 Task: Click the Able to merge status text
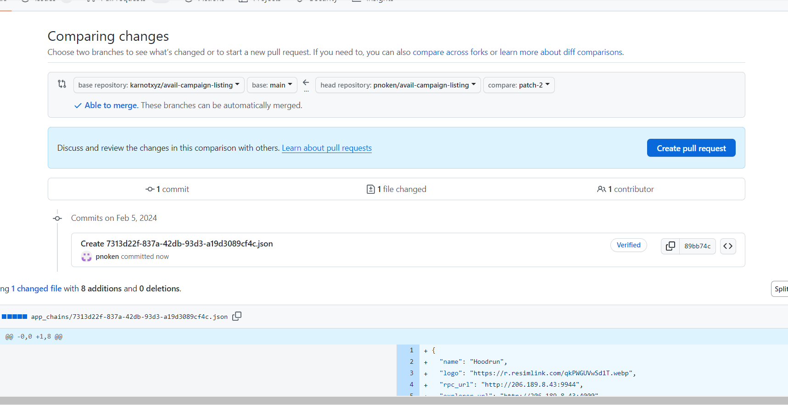tap(112, 105)
